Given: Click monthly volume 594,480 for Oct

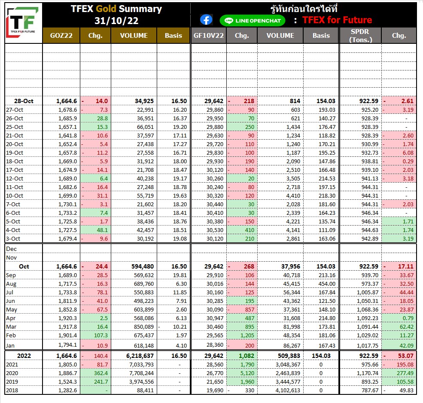Looking at the screenshot, I should (x=143, y=267).
